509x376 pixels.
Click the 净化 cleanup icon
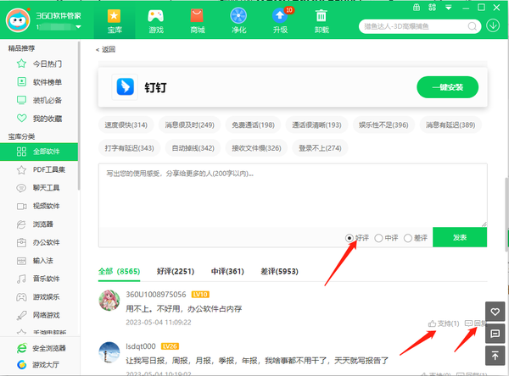coord(238,20)
